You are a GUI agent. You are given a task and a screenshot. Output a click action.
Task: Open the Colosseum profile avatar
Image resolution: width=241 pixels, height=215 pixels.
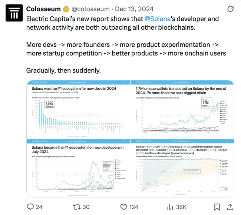coord(13,14)
